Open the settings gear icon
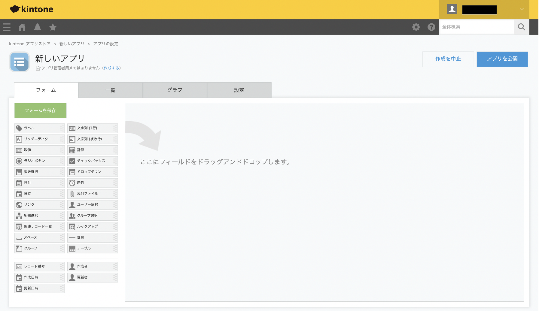This screenshot has height=311, width=539. (416, 27)
